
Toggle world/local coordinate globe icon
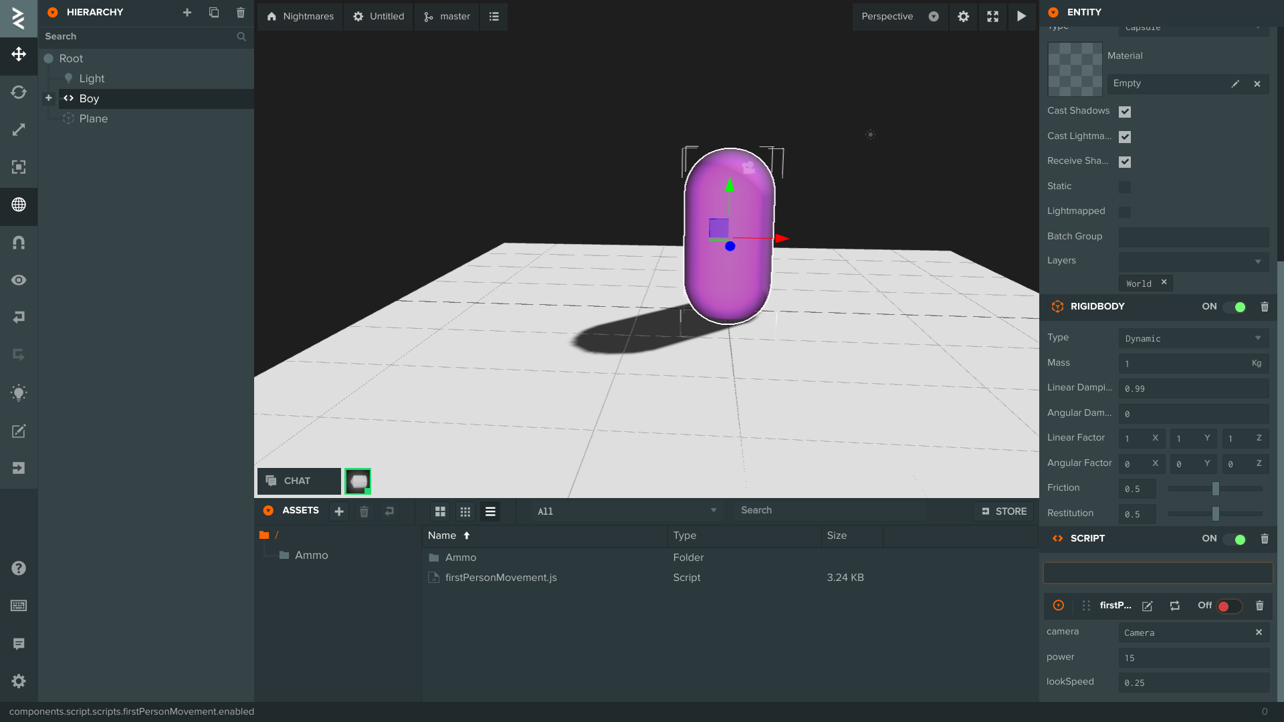(x=19, y=205)
